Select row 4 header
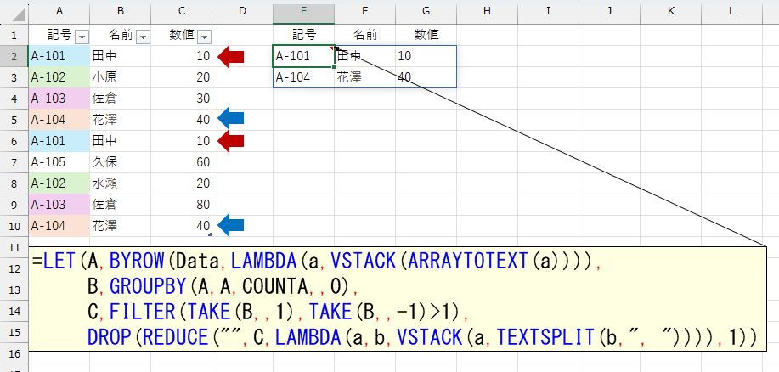This screenshot has height=372, width=779. [14, 99]
